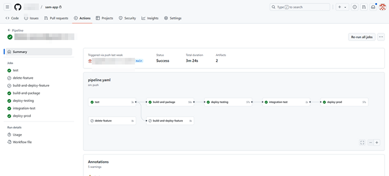Expand the create-new dropdown arrow
The height and width of the screenshot is (176, 389).
345,7
